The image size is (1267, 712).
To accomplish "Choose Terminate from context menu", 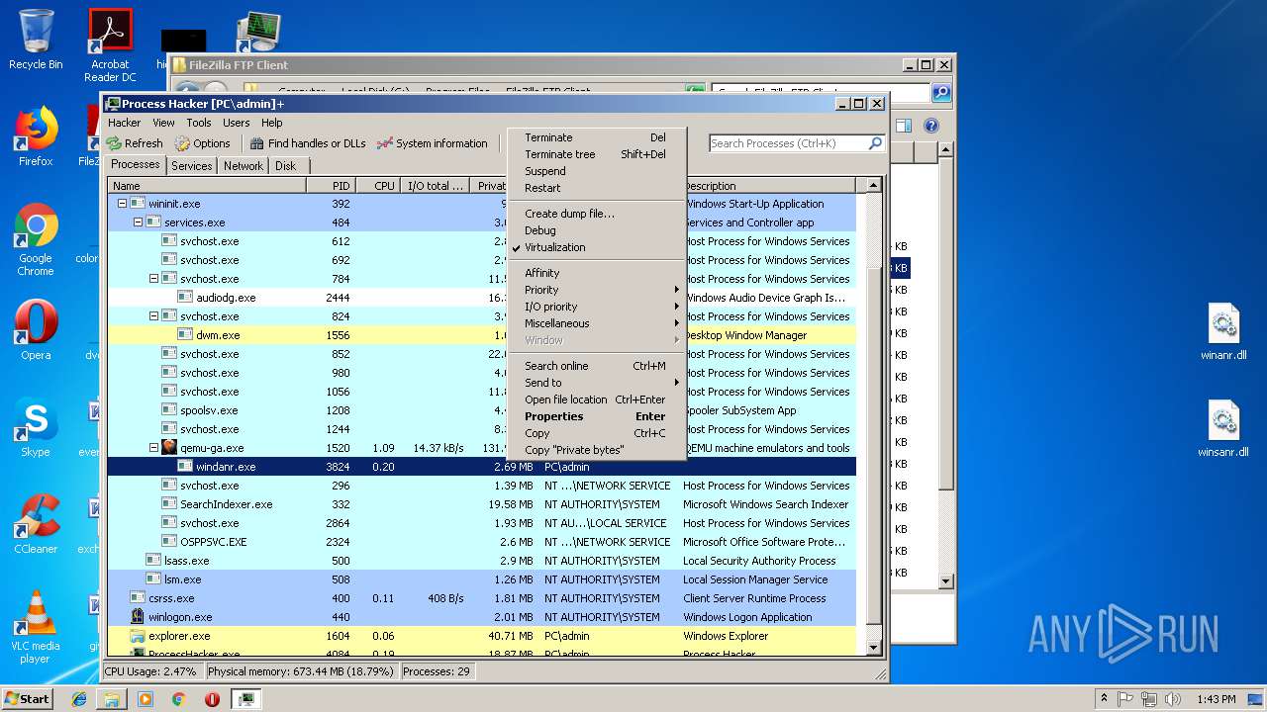I will pos(596,137).
